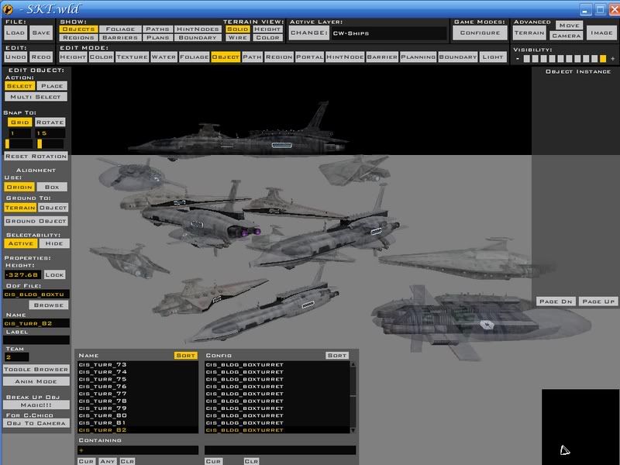Browse for an ODF file

(x=49, y=305)
